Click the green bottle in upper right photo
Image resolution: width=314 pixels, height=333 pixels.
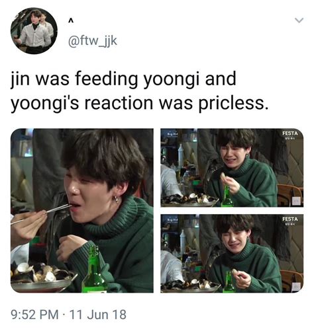point(227,196)
